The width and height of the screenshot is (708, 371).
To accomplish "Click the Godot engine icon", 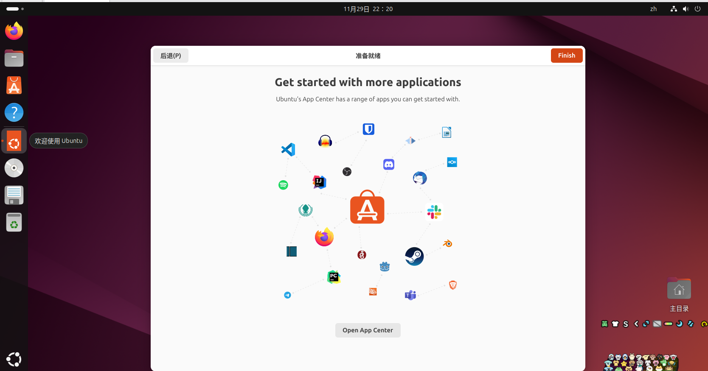I will click(x=385, y=266).
